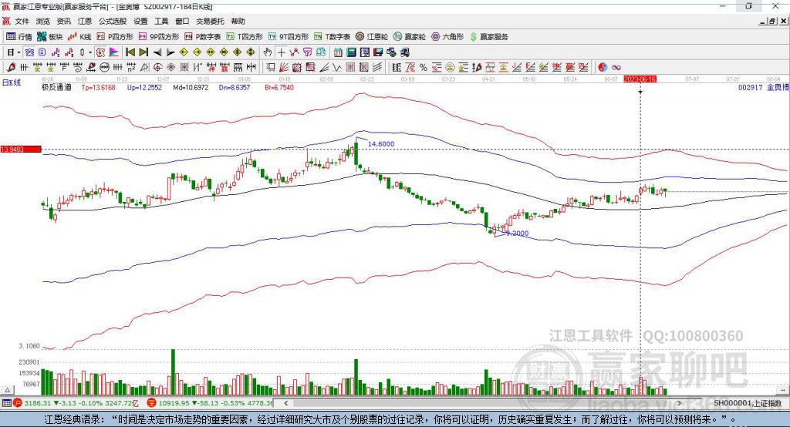The height and width of the screenshot is (427, 790).
Task: Open the 9P四方形 tool
Action: (159, 37)
